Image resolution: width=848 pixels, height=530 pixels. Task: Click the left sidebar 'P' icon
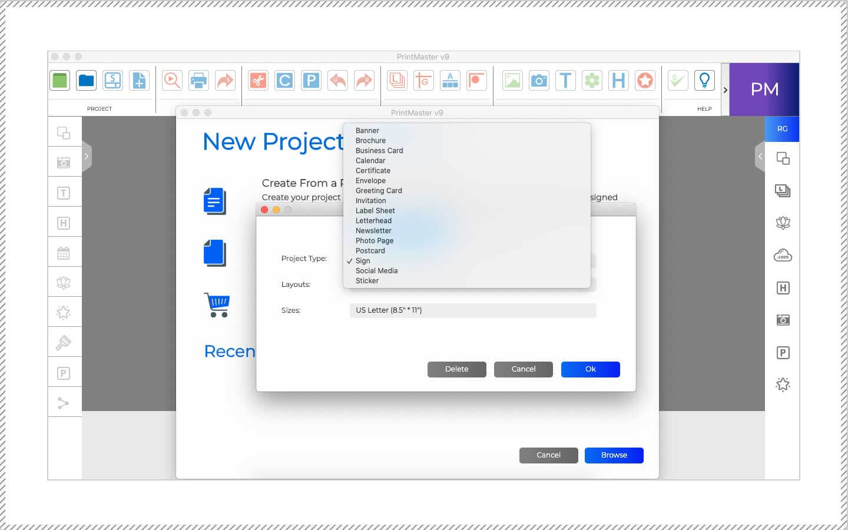point(64,373)
